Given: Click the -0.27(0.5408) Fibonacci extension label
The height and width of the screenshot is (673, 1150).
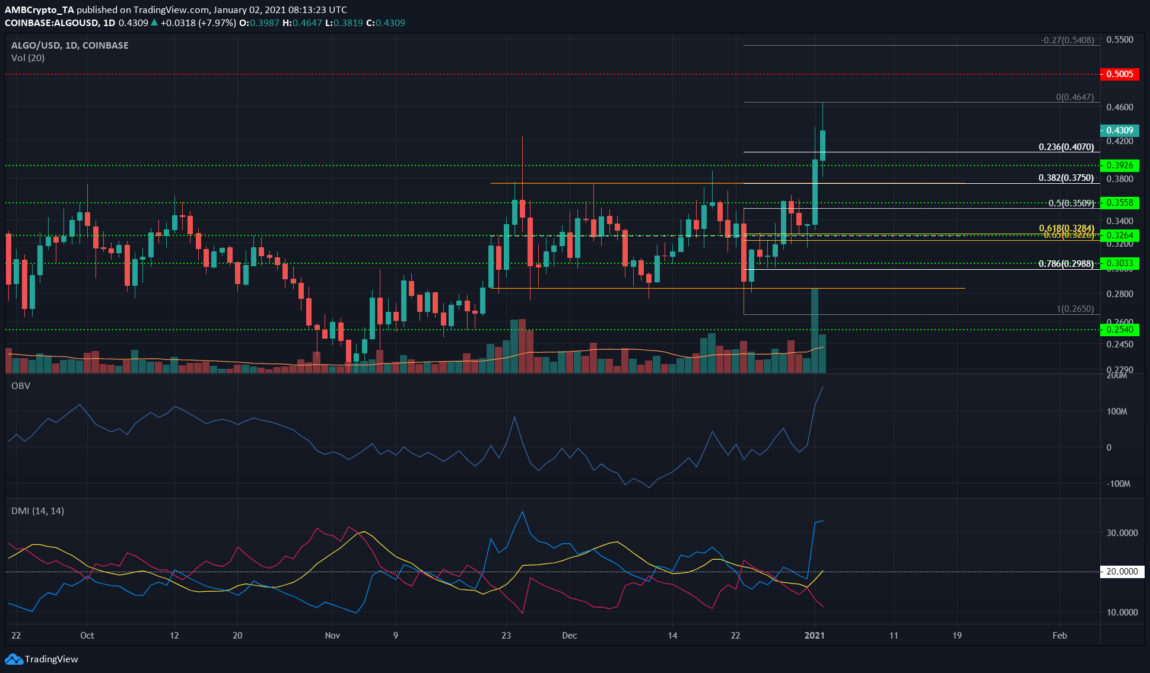Looking at the screenshot, I should pyautogui.click(x=1068, y=40).
